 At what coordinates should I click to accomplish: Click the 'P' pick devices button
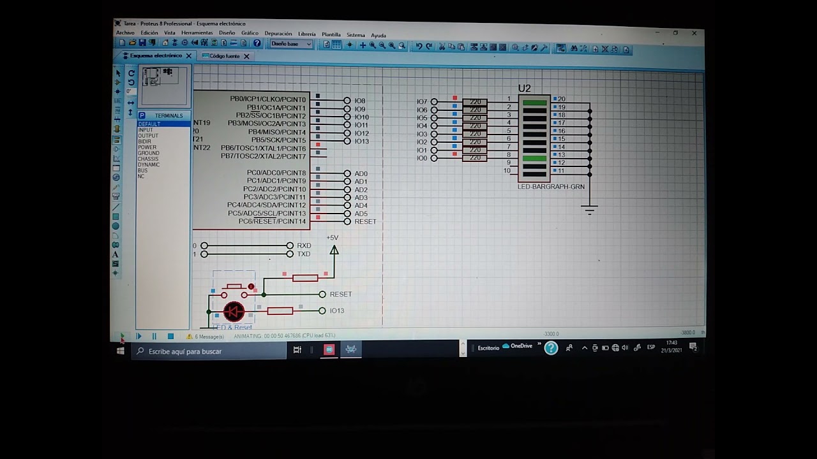point(142,115)
